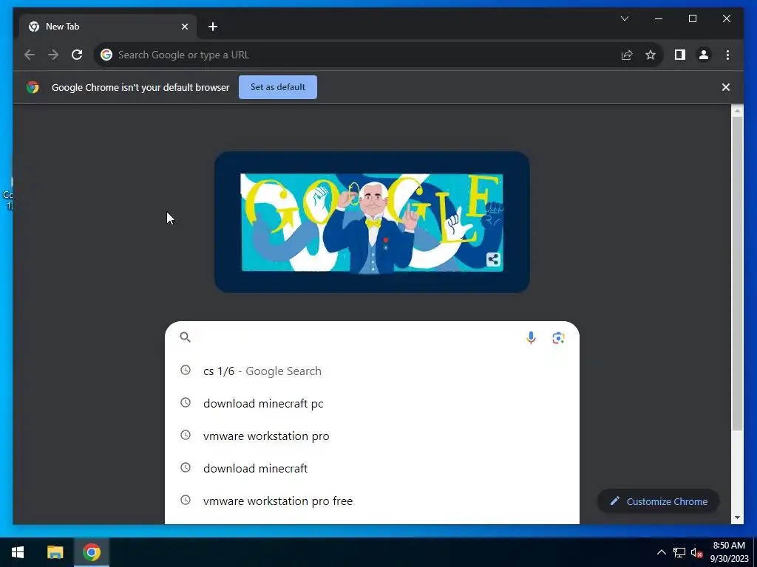Search by image using the Google Lens icon
The width and height of the screenshot is (757, 567).
558,338
